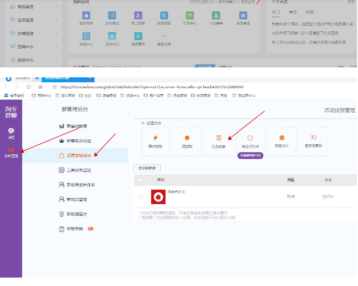Select the 拼团卡片 group-buy card activity
Viewport: 358px width, 286px height.
point(282,141)
